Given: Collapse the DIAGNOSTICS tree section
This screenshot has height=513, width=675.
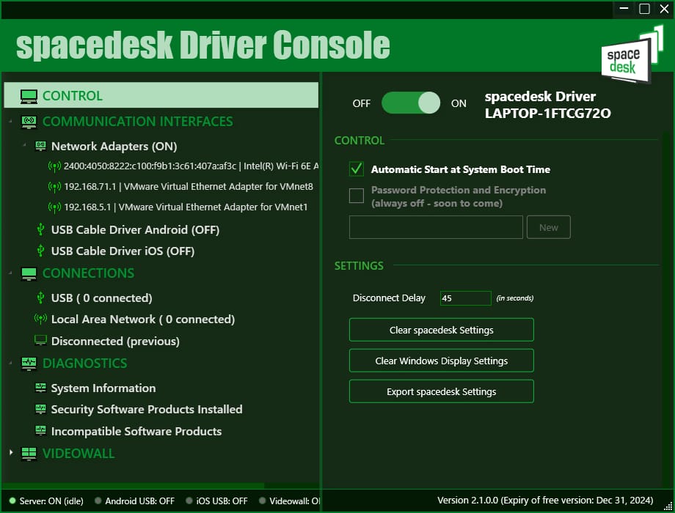Looking at the screenshot, I should (x=11, y=363).
